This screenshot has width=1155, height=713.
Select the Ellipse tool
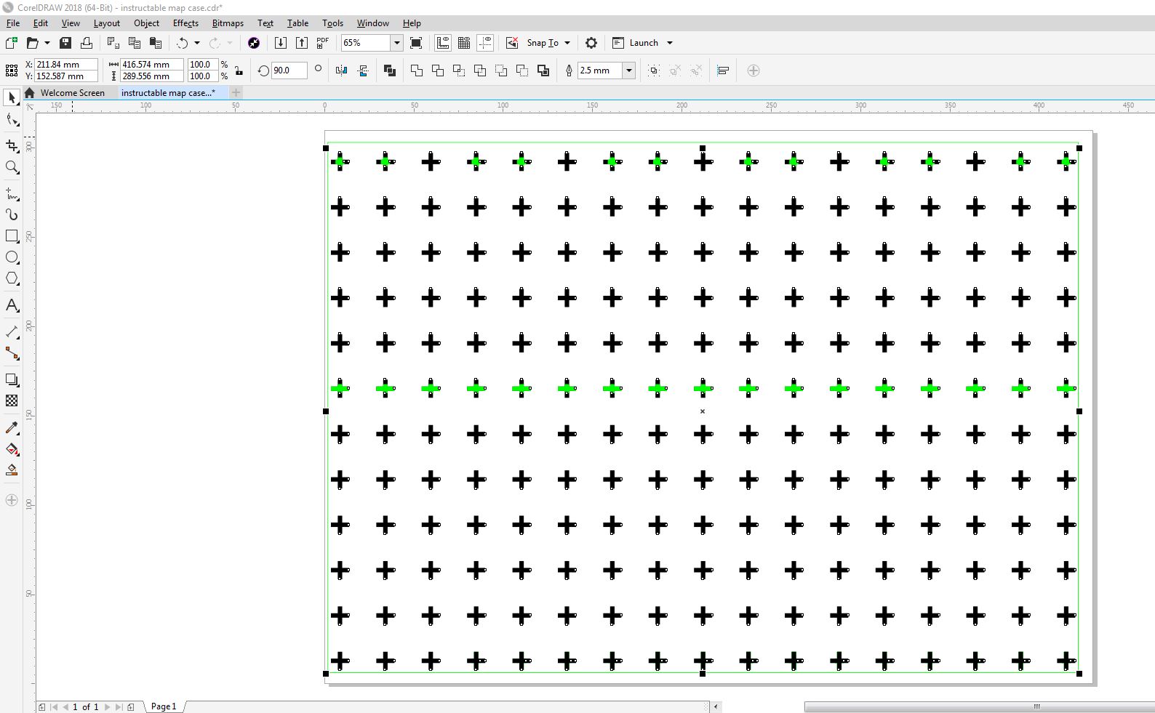tap(12, 257)
